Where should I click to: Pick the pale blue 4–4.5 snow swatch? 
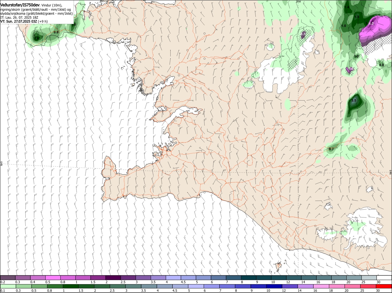(173, 278)
